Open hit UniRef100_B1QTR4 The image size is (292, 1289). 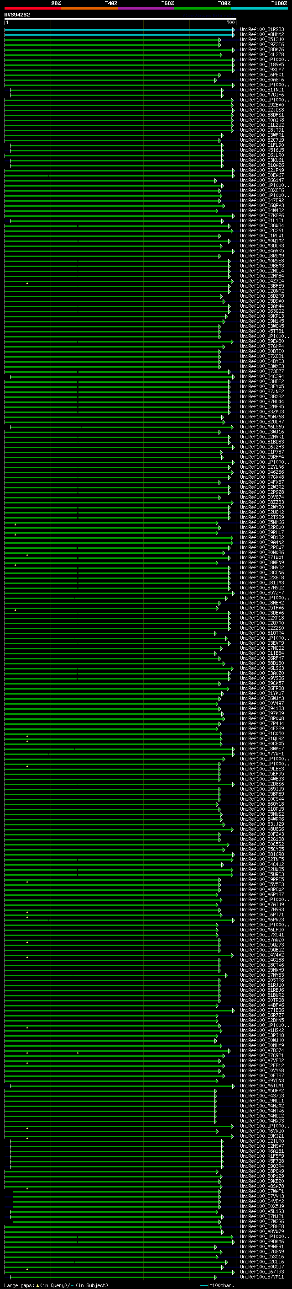[x=262, y=633]
